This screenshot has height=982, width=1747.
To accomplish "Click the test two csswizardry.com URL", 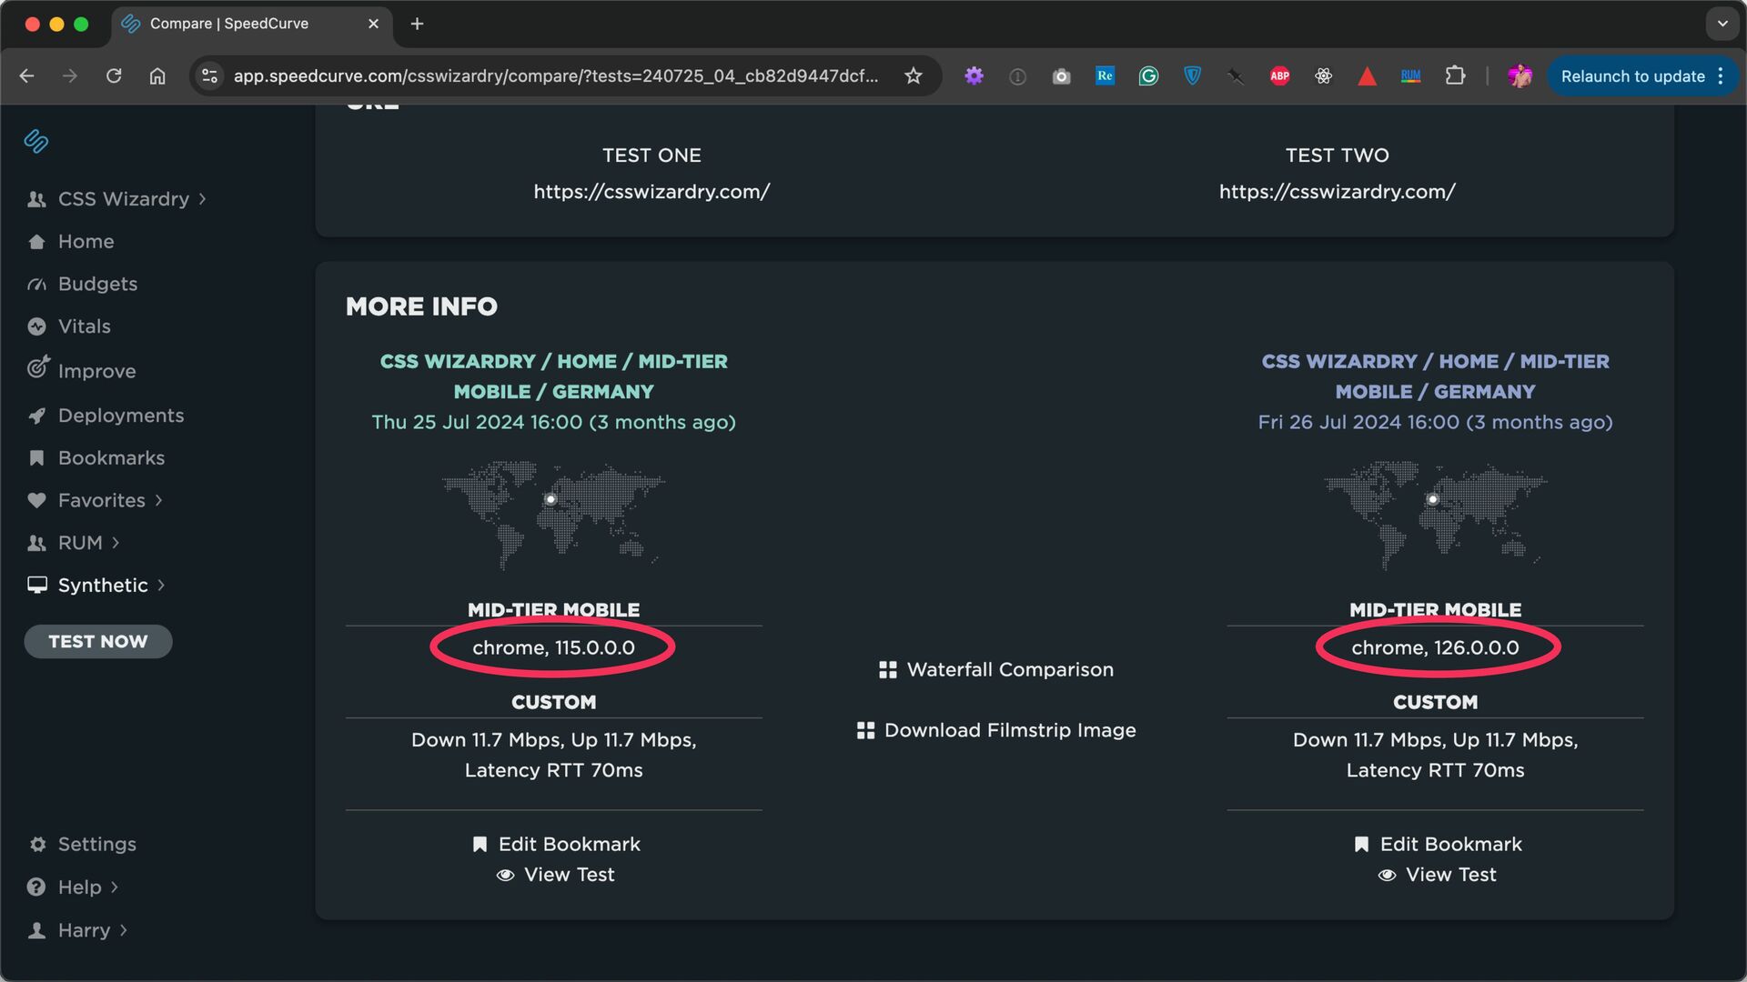I will (x=1337, y=192).
